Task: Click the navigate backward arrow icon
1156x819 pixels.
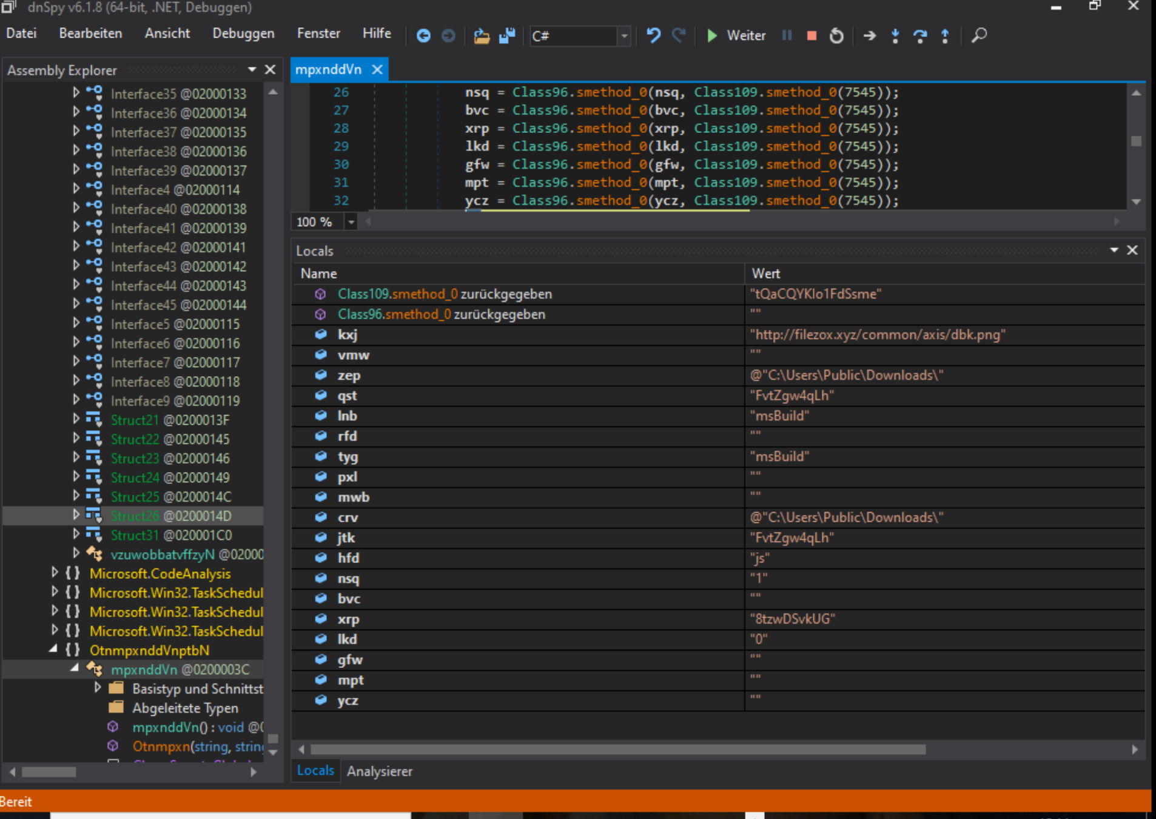Action: pos(423,36)
